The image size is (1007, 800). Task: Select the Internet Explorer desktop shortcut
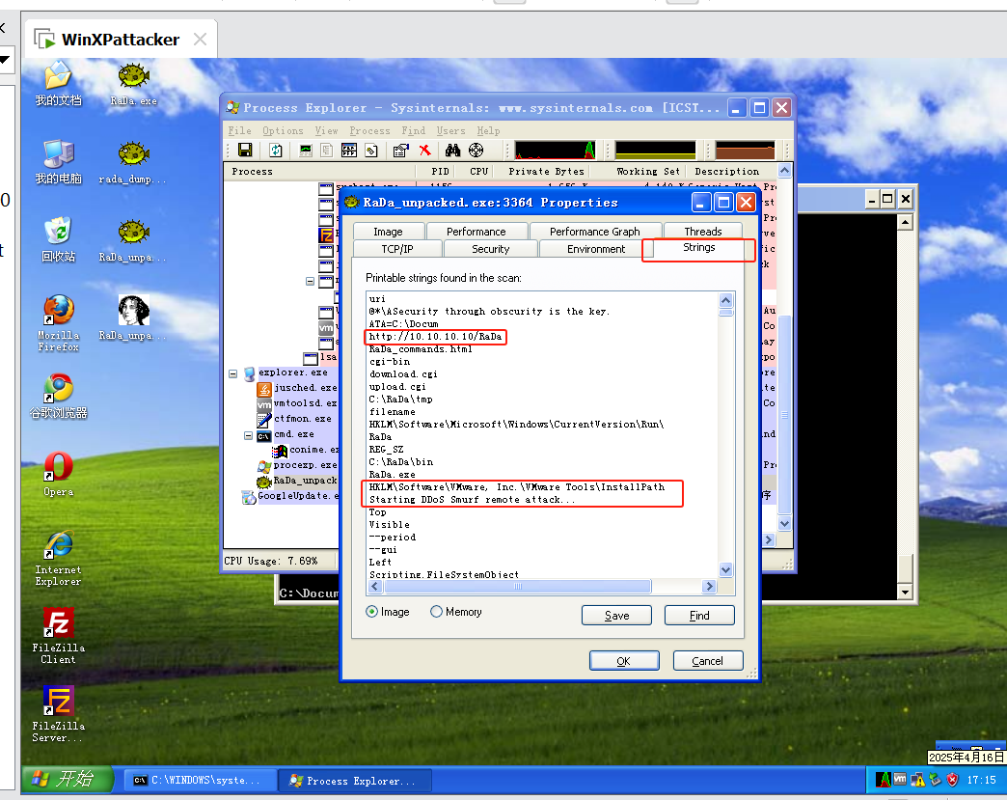pos(59,558)
